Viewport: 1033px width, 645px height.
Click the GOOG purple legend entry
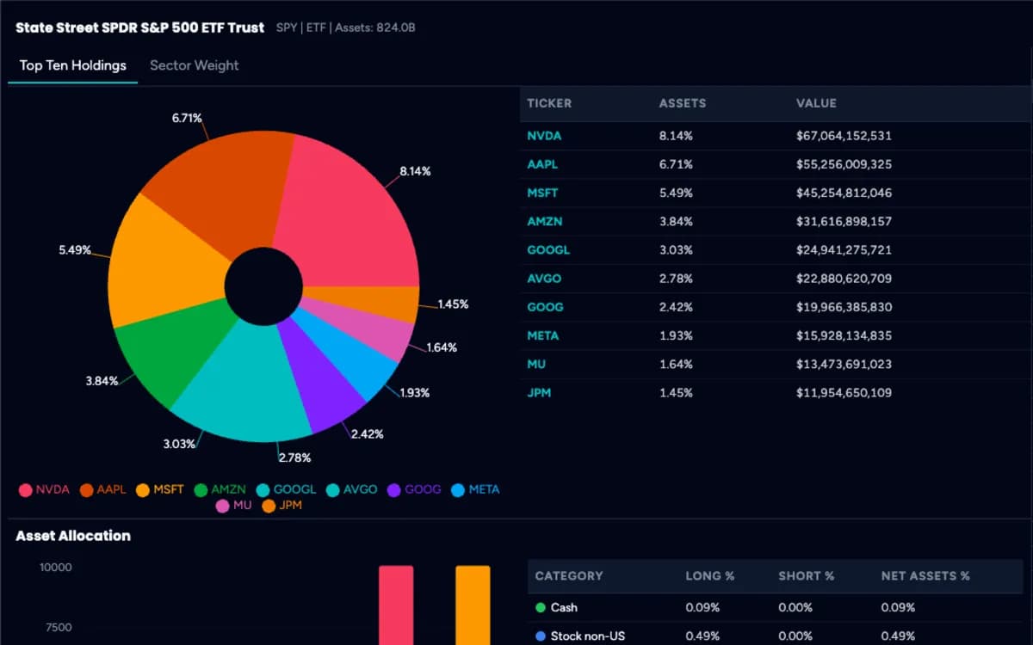414,490
